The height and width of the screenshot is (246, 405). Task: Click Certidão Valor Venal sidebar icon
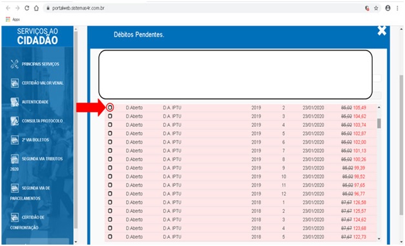pos(14,83)
